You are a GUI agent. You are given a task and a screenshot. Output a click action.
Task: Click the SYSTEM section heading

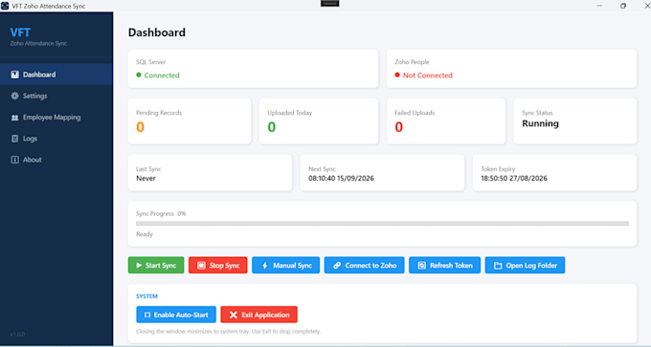tap(147, 296)
